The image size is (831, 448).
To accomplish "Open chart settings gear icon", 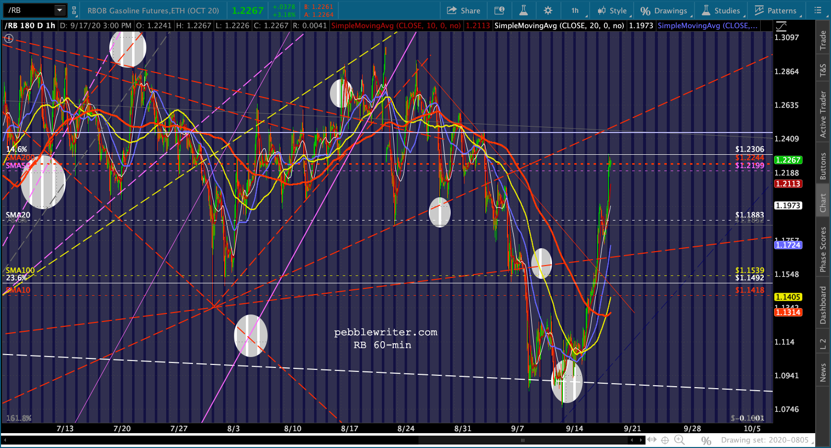I will click(548, 10).
